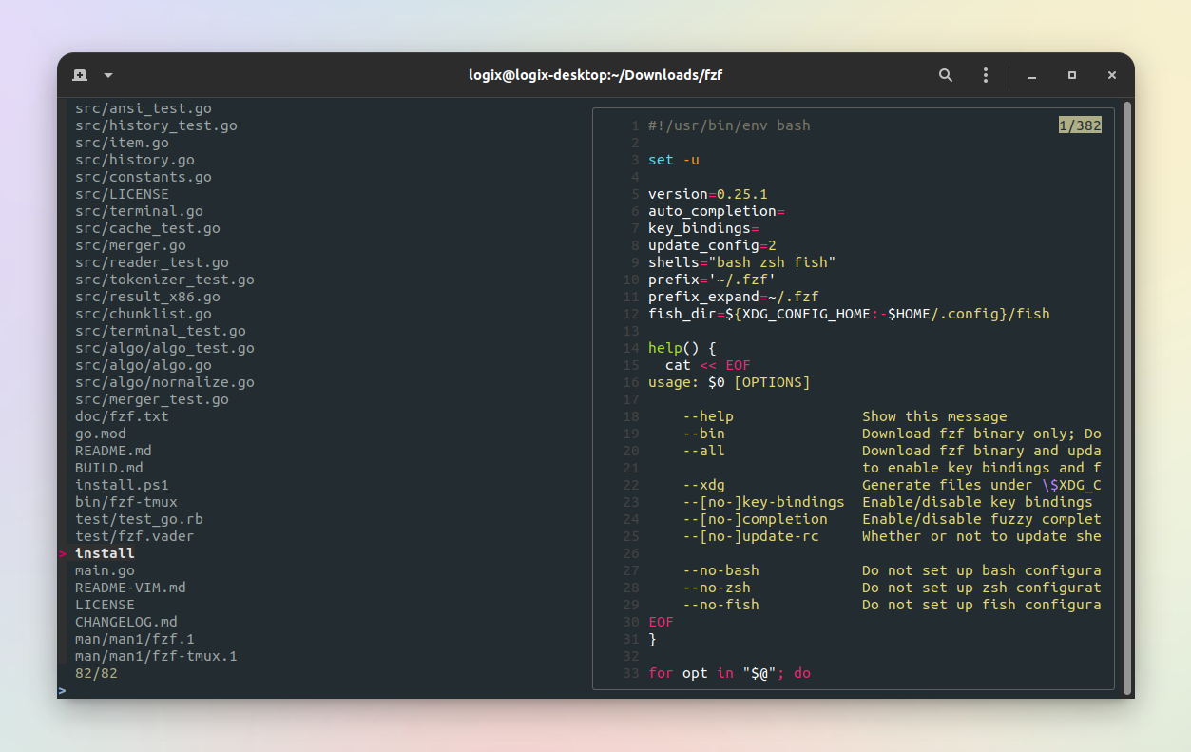Image resolution: width=1191 pixels, height=752 pixels.
Task: Select "src/item.go" in the file list
Action: tap(122, 143)
